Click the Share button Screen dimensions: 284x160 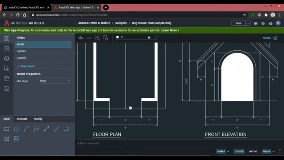point(270,38)
